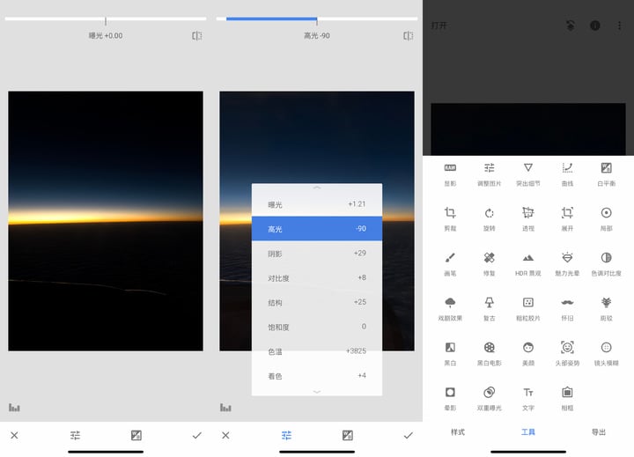Open the 修复 healing tool
634x457 pixels.
coord(489,262)
